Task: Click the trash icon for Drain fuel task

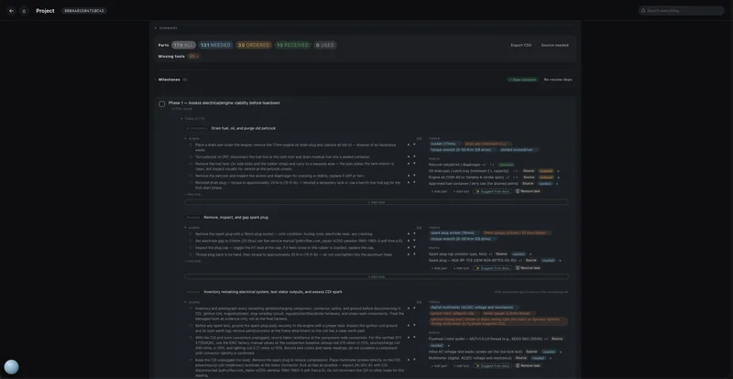Action: (518, 191)
